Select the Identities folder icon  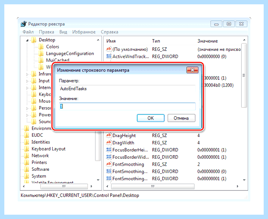[27, 142]
